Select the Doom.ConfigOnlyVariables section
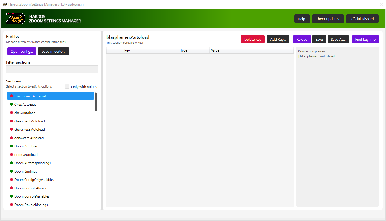 50,179
